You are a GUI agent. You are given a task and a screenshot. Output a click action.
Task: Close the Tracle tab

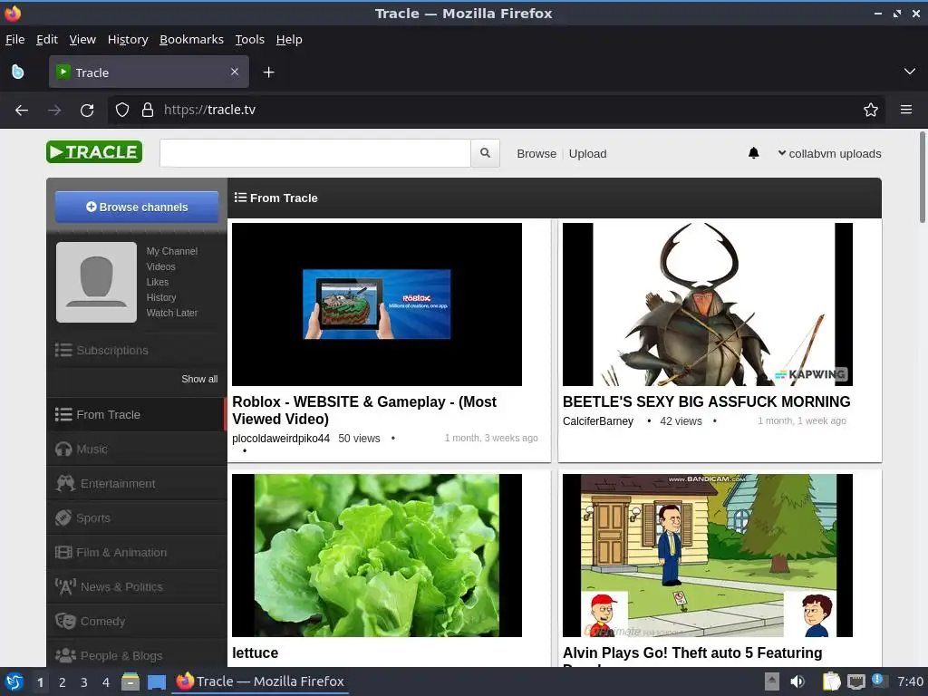click(x=235, y=72)
